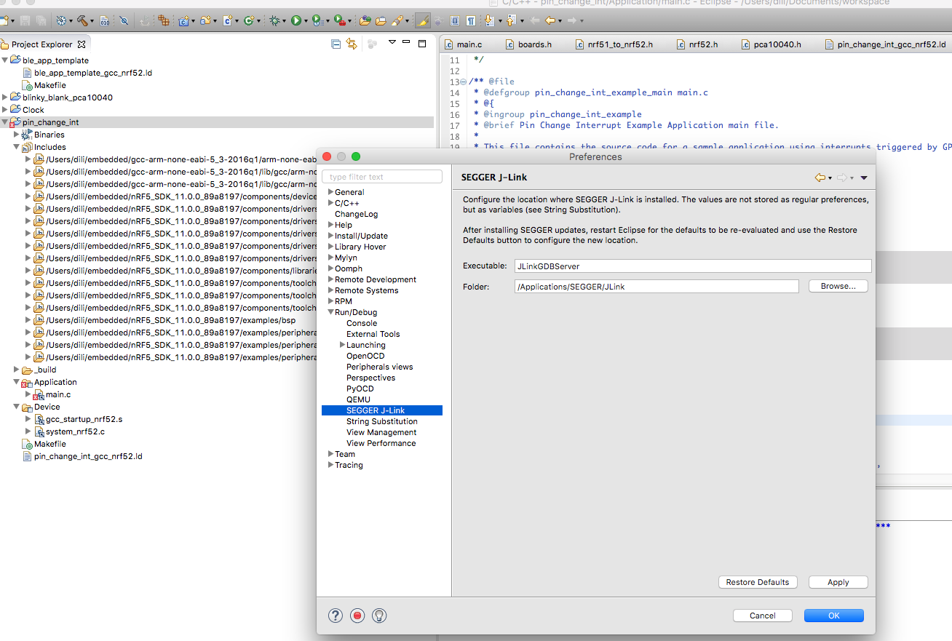Expand the _build folder in Project Explorer
The width and height of the screenshot is (952, 641).
coord(16,370)
